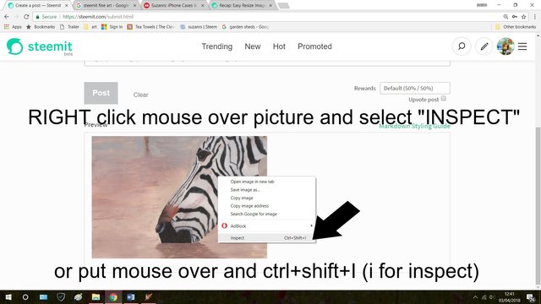Screen dimensions: 541x304
Task: Open the garden sheds bookmark
Action: 245,27
